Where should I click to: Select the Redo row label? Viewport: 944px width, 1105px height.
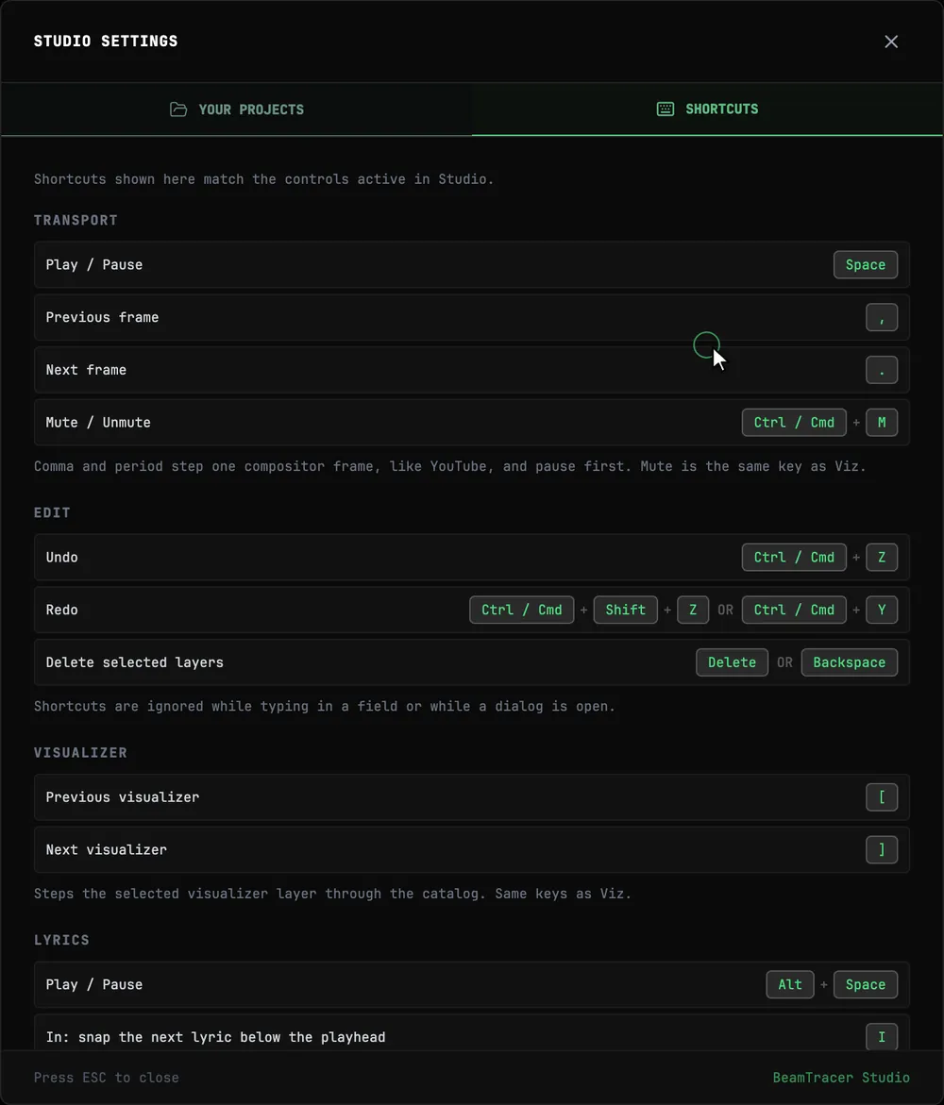[x=62, y=610]
